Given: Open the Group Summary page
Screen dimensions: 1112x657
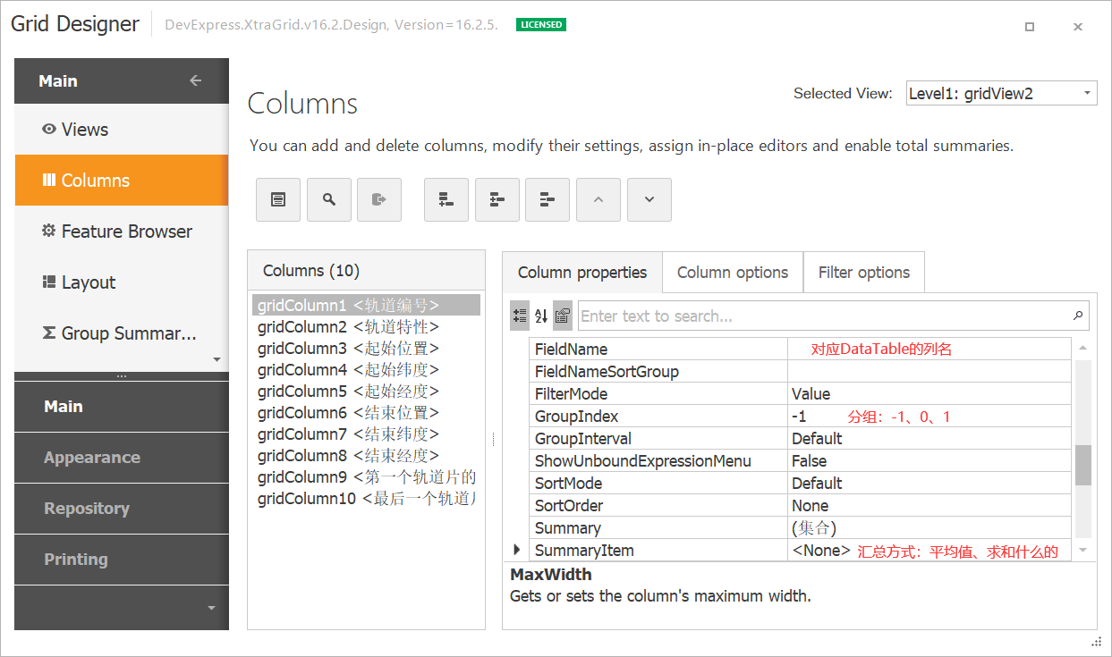Looking at the screenshot, I should tap(122, 333).
